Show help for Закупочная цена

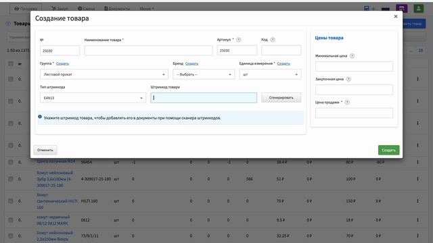point(348,79)
